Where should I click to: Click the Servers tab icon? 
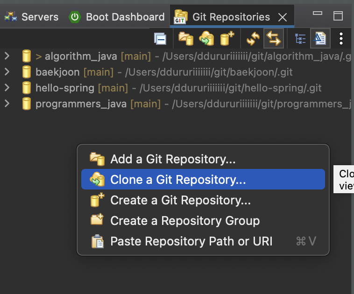click(11, 17)
